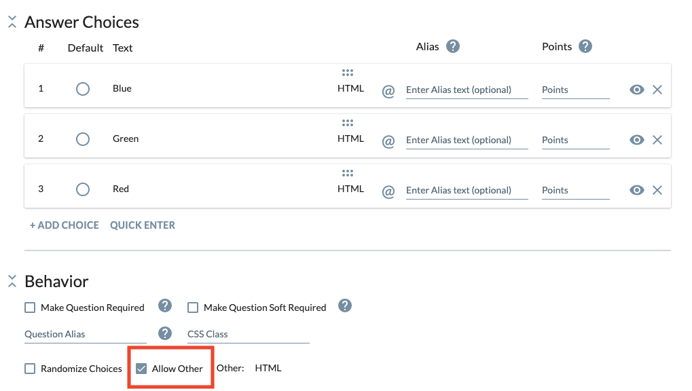
Task: Enable Make Question Required checkbox
Action: [x=30, y=308]
